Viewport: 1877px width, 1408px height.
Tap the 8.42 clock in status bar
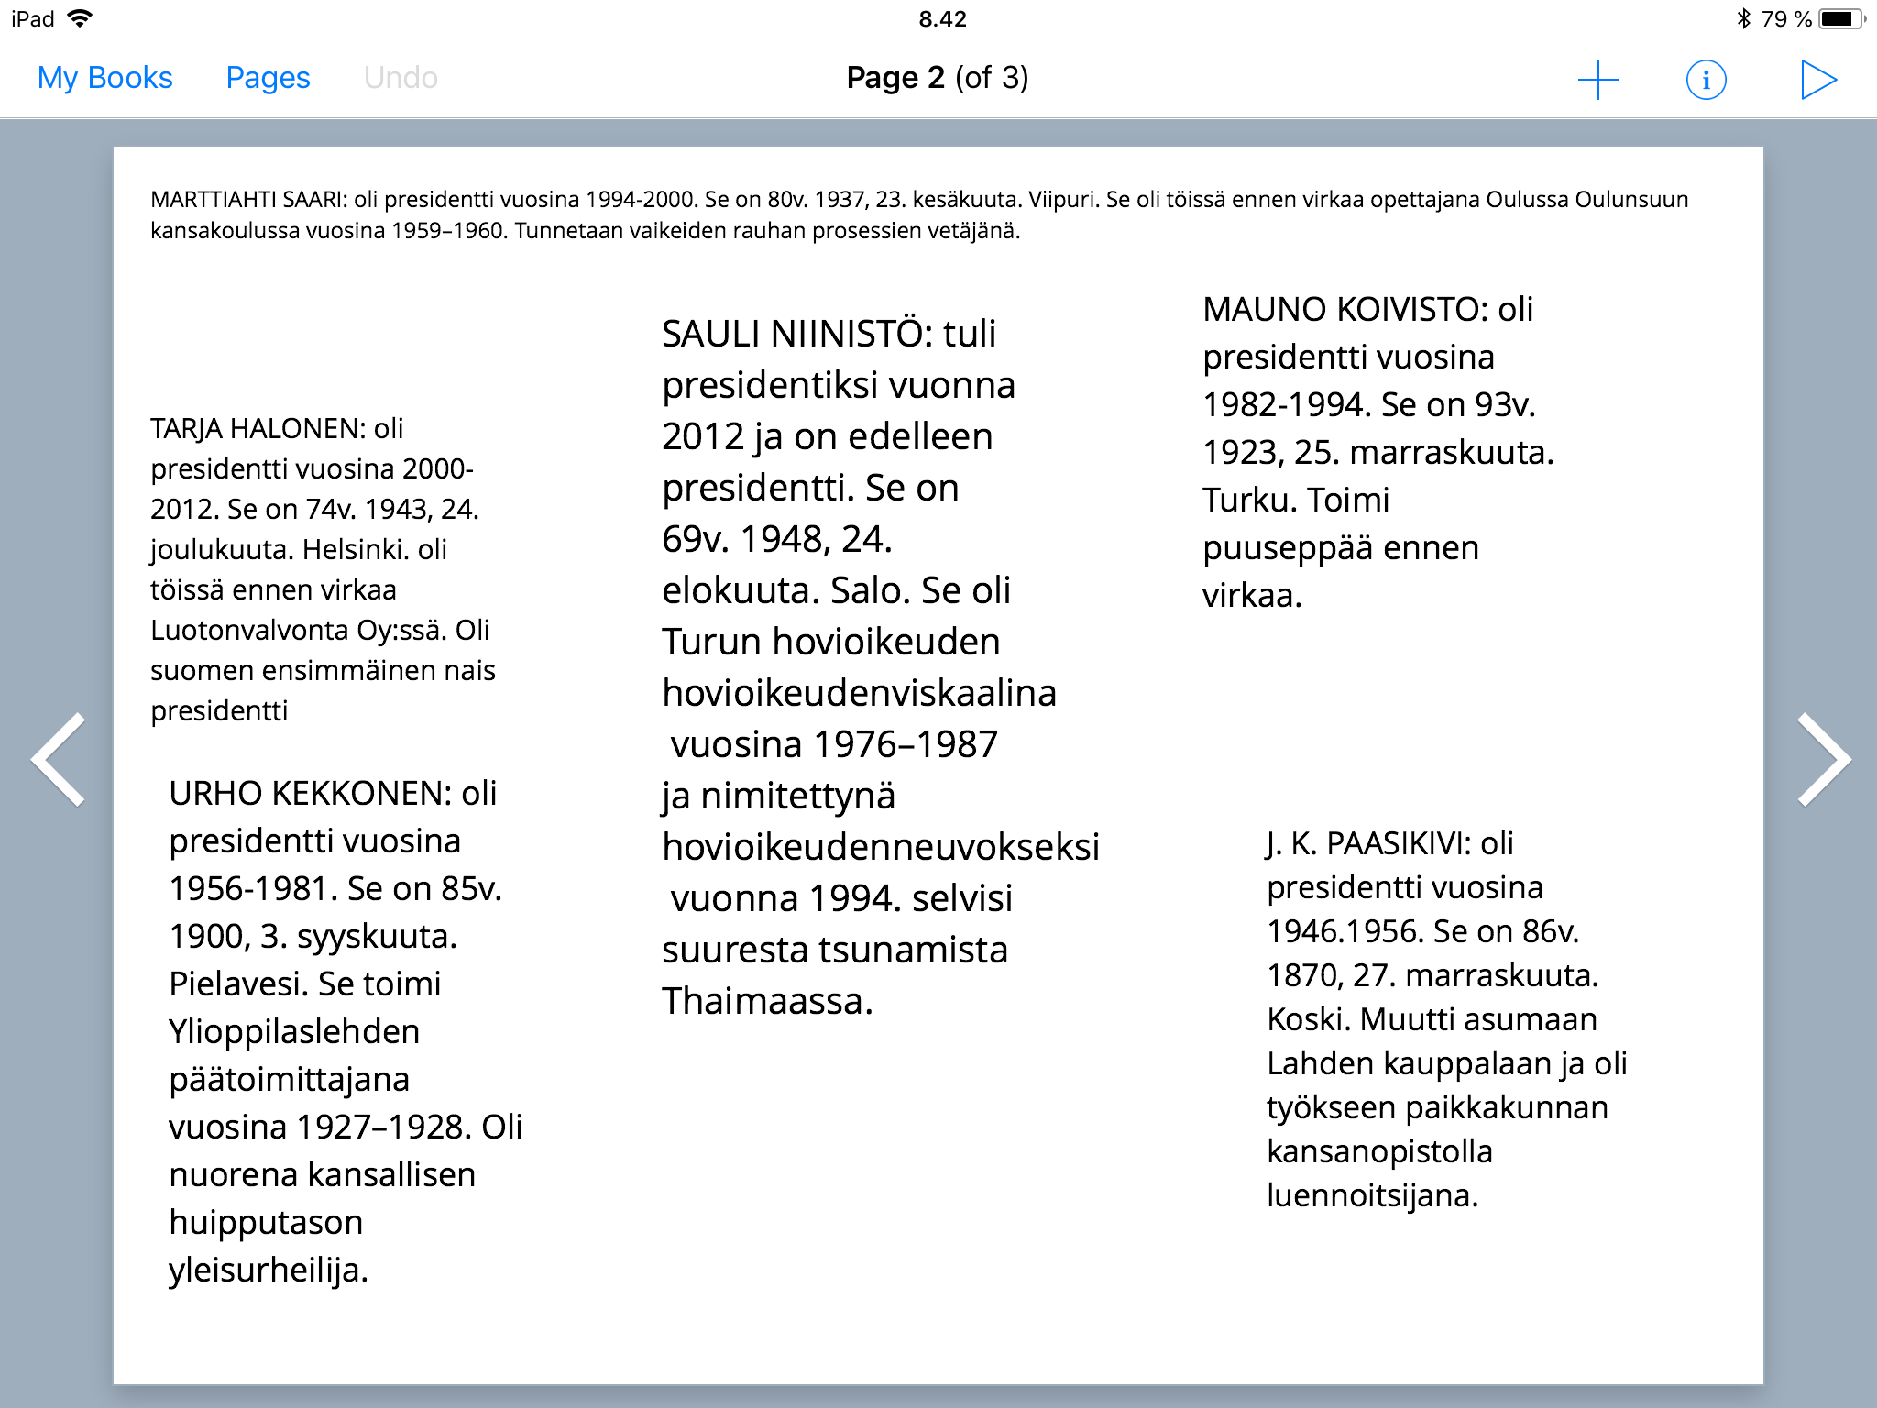pyautogui.click(x=942, y=18)
